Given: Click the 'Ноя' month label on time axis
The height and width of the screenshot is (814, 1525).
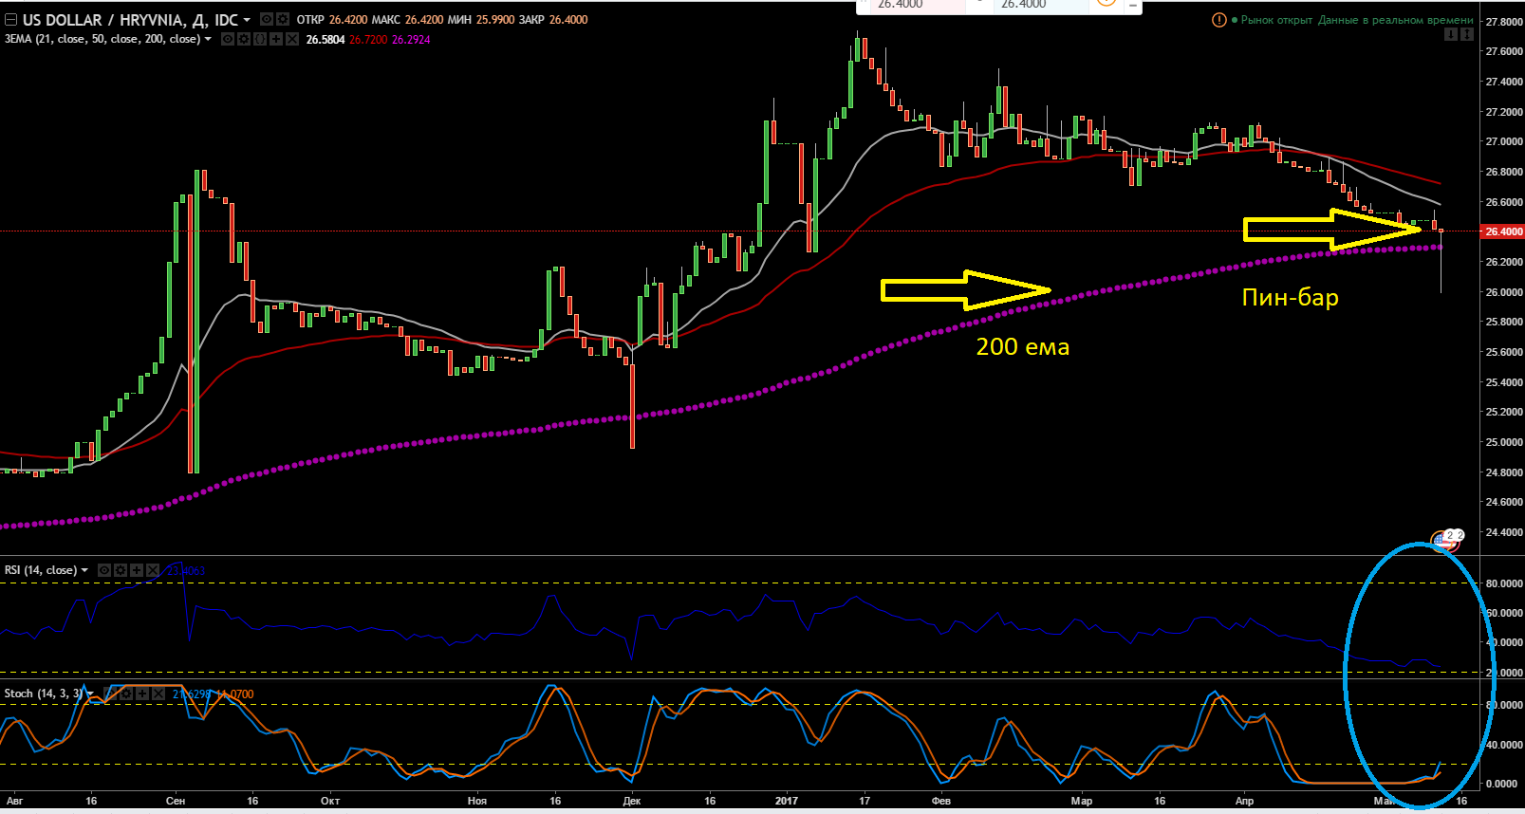Looking at the screenshot, I should click(x=477, y=801).
